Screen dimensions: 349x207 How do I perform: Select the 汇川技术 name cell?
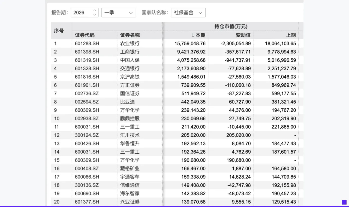[x=130, y=135]
